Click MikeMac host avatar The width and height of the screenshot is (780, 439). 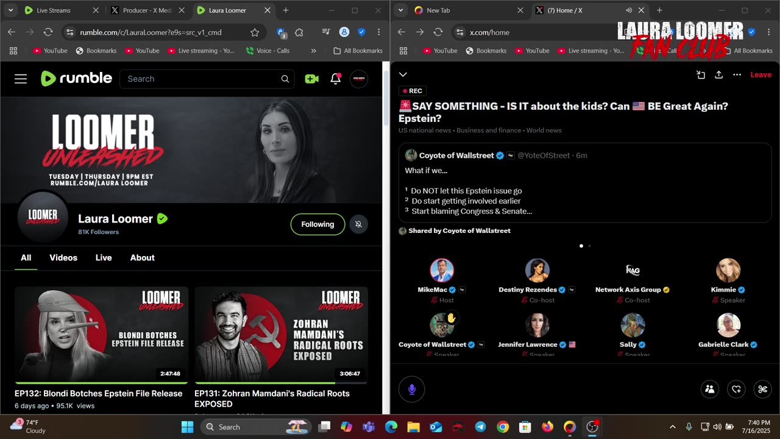pyautogui.click(x=442, y=270)
